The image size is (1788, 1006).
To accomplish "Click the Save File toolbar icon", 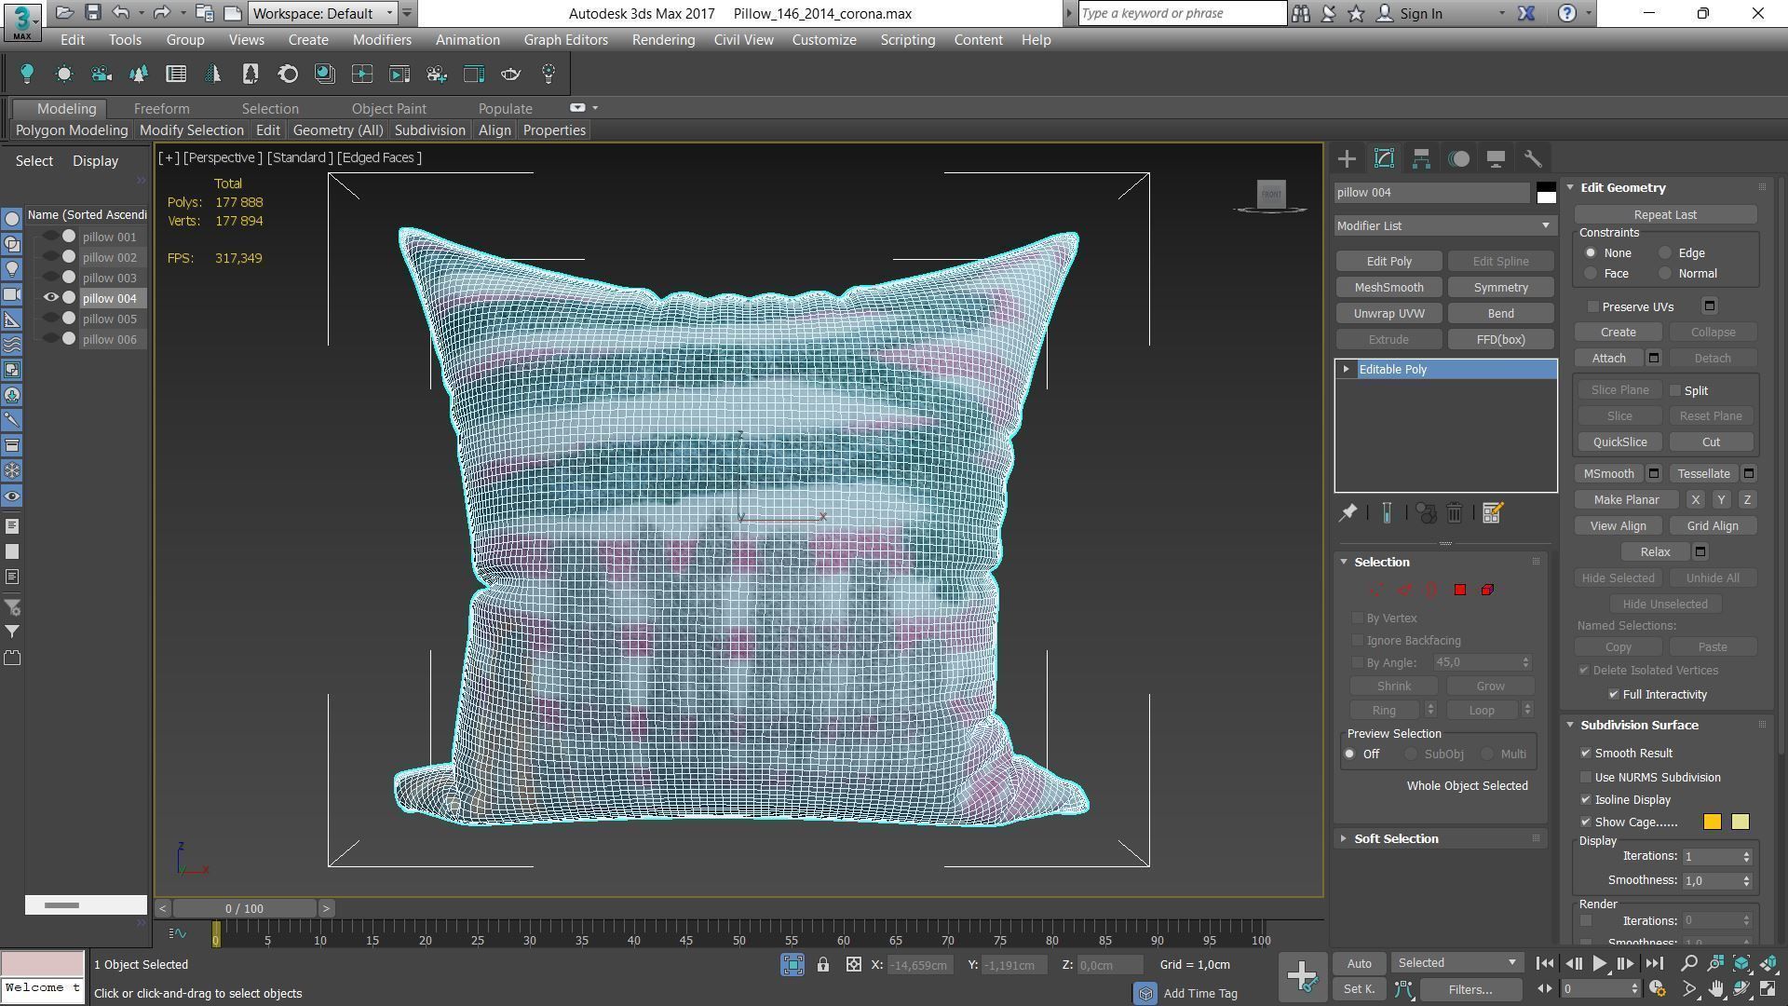I will pos(92,13).
